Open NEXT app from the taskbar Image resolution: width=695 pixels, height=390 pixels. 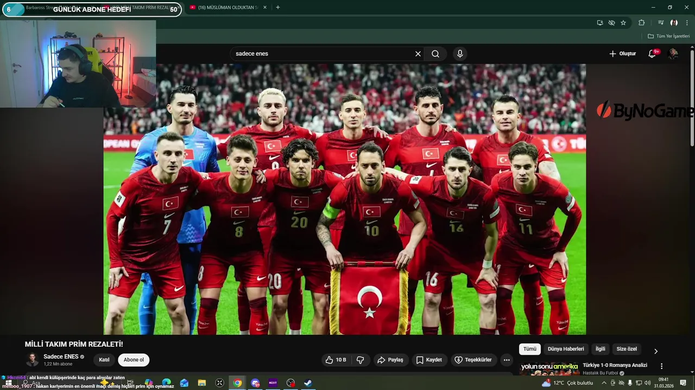(x=273, y=383)
